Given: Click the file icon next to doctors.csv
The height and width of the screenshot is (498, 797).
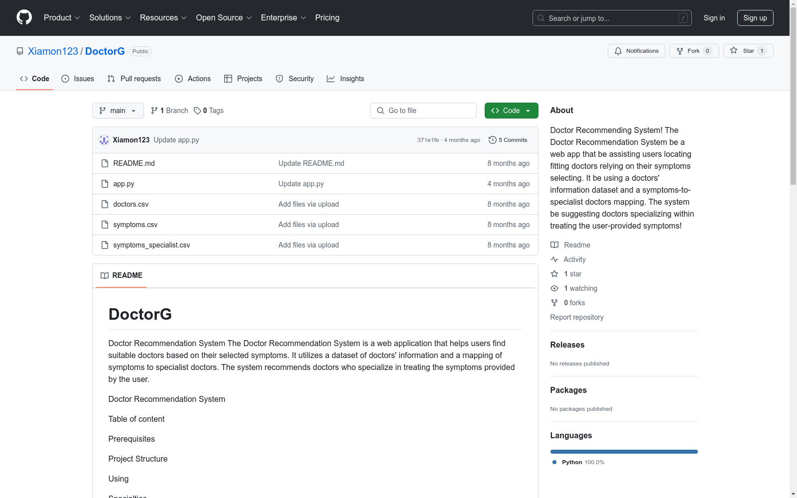Looking at the screenshot, I should click(x=105, y=204).
